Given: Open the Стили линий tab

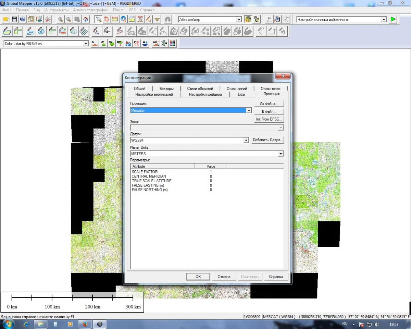Looking at the screenshot, I should (x=237, y=88).
